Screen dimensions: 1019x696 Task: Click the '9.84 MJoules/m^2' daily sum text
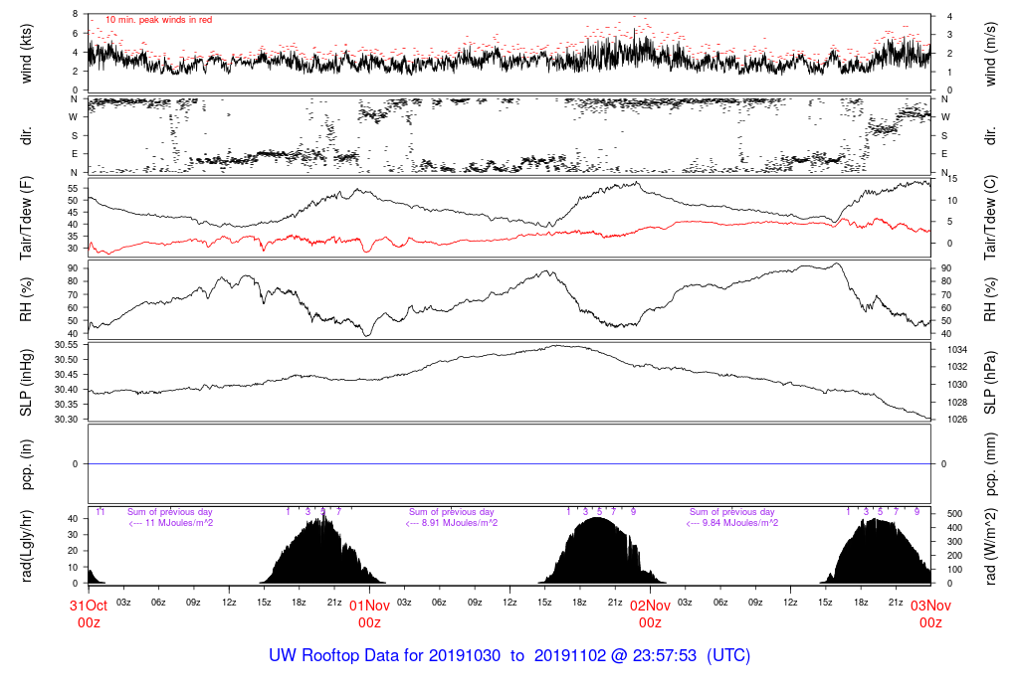[732, 523]
